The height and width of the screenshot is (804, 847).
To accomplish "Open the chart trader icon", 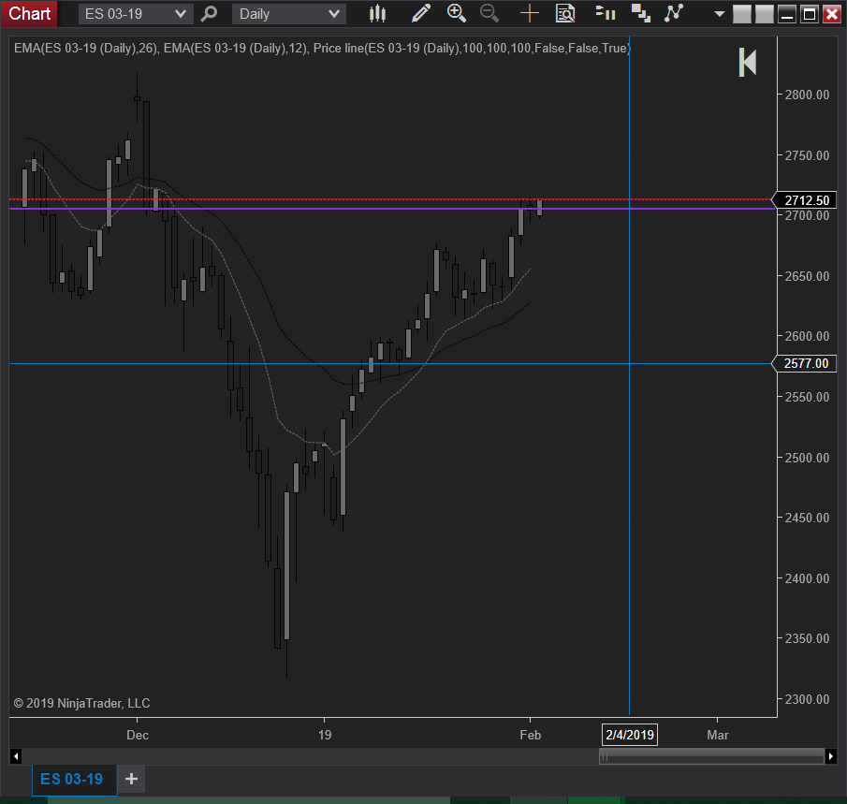I will click(605, 12).
